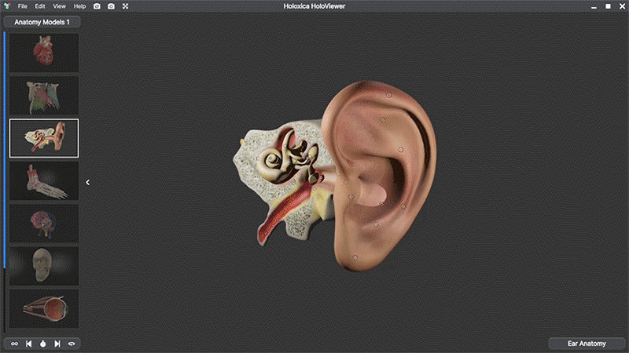Open the Help menu
The image size is (629, 353).
point(79,6)
